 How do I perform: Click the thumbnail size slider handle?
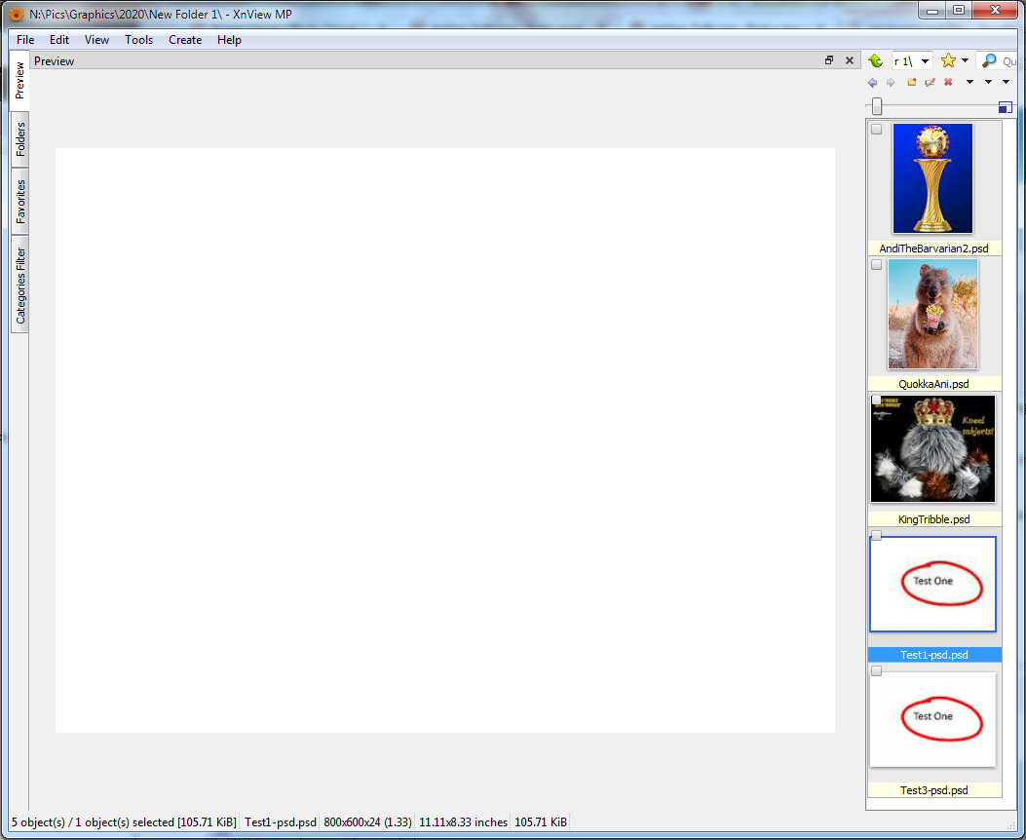(877, 106)
